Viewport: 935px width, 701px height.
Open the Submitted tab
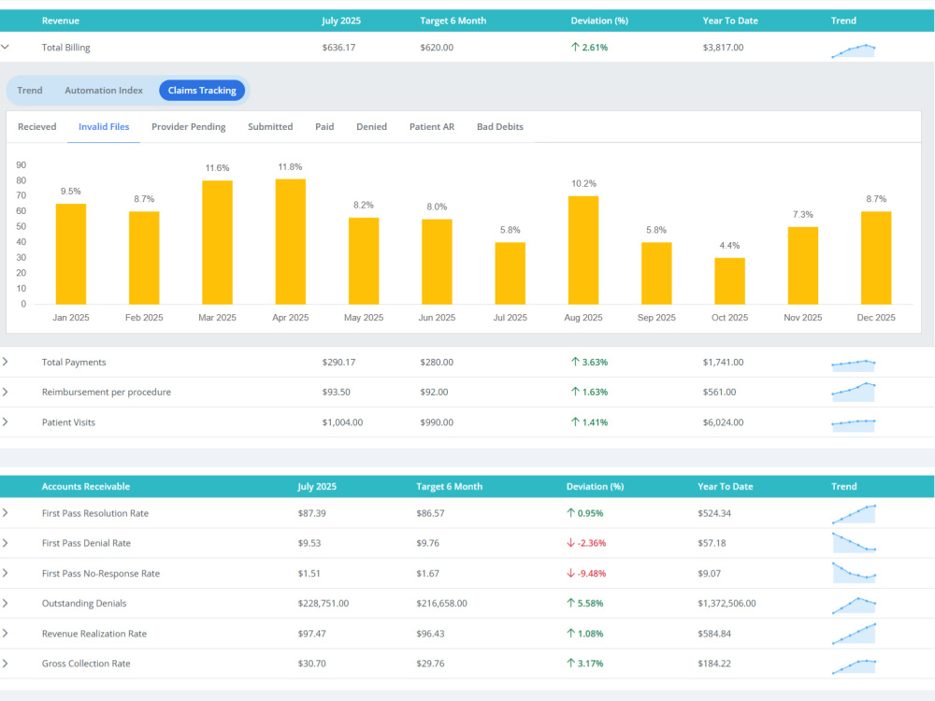point(270,126)
